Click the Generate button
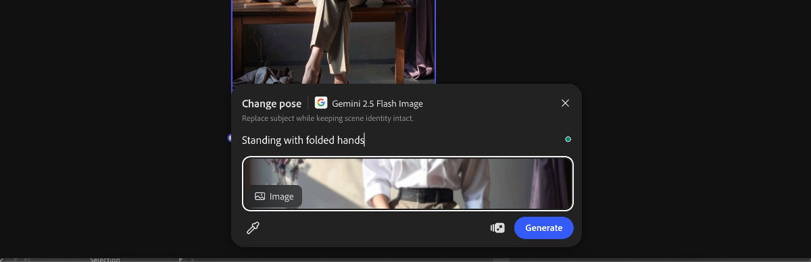The image size is (811, 262). (x=544, y=228)
